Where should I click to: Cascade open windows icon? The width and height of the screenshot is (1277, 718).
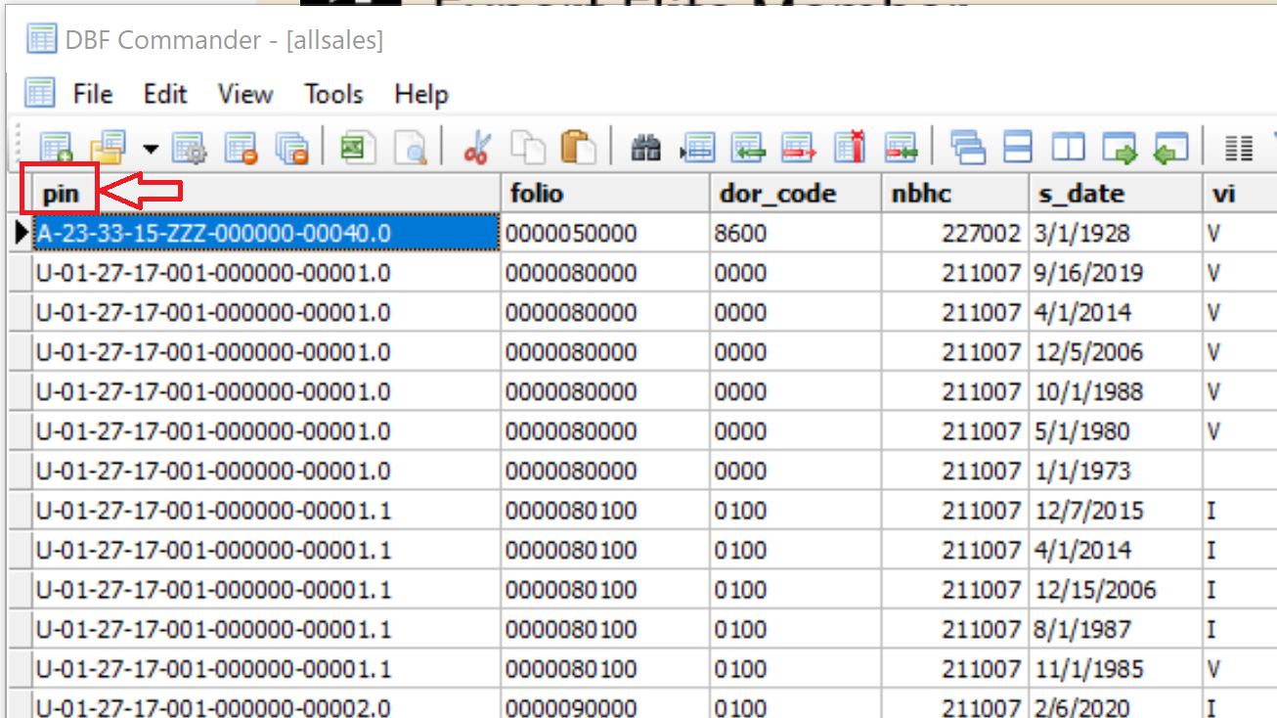(966, 147)
